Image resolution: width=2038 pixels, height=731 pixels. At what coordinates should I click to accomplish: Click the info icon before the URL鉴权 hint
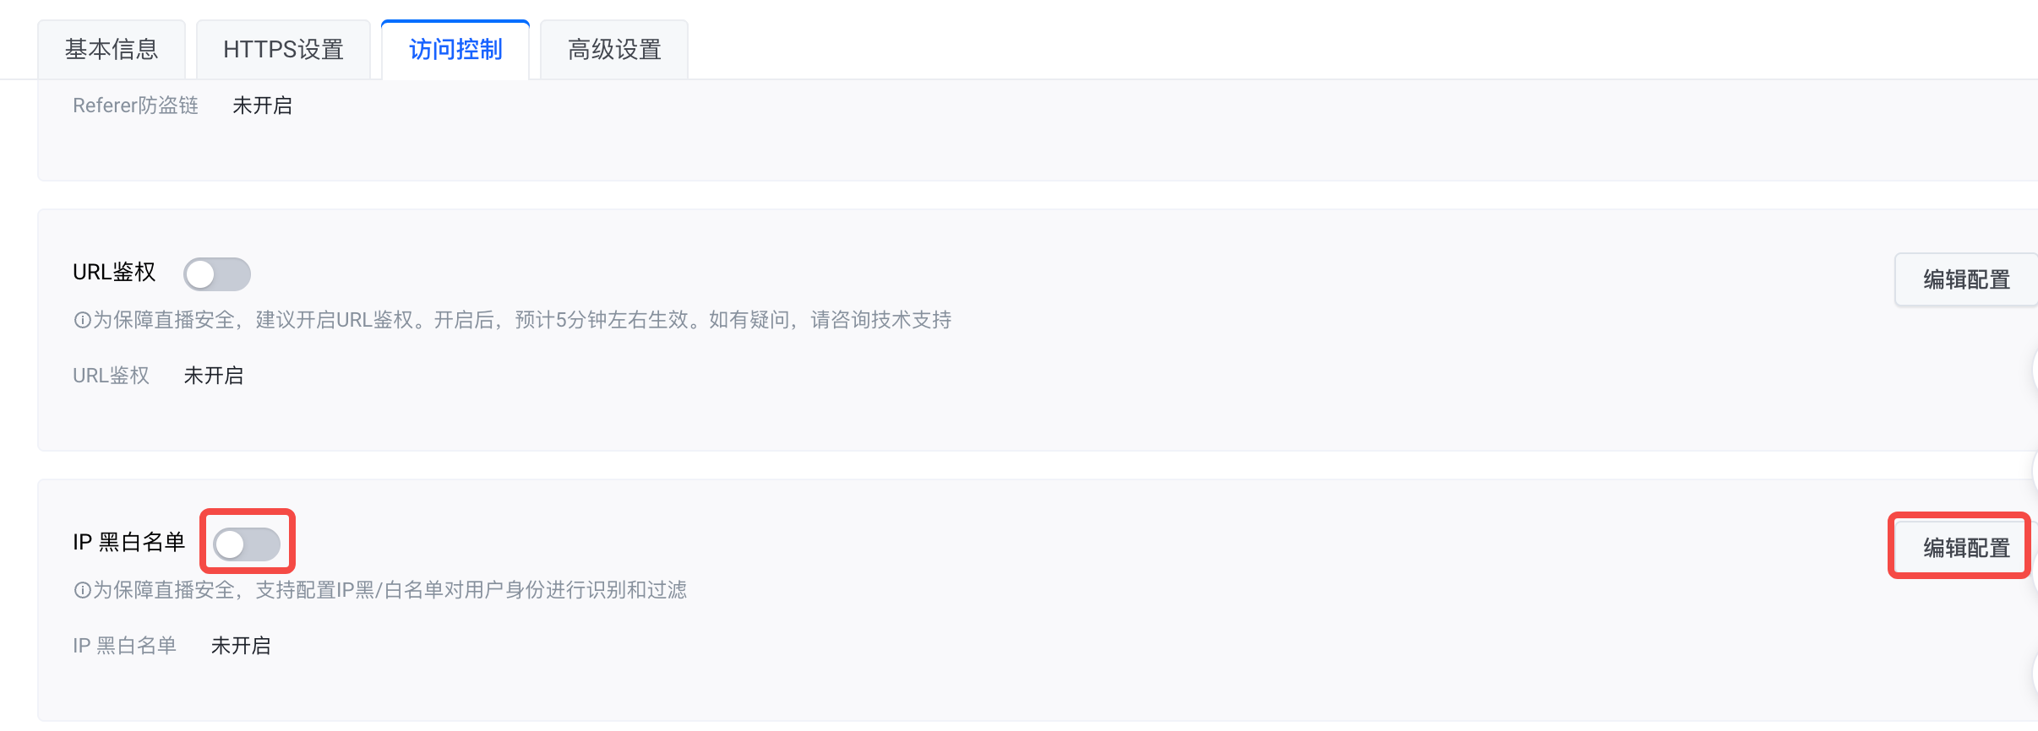[x=82, y=320]
